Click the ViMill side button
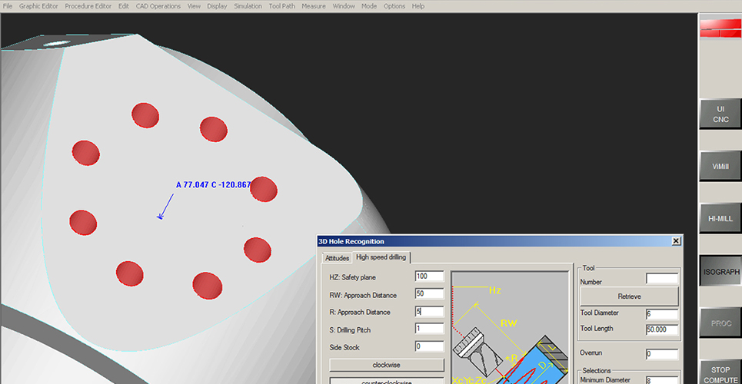Image resolution: width=742 pixels, height=384 pixels. (x=720, y=167)
